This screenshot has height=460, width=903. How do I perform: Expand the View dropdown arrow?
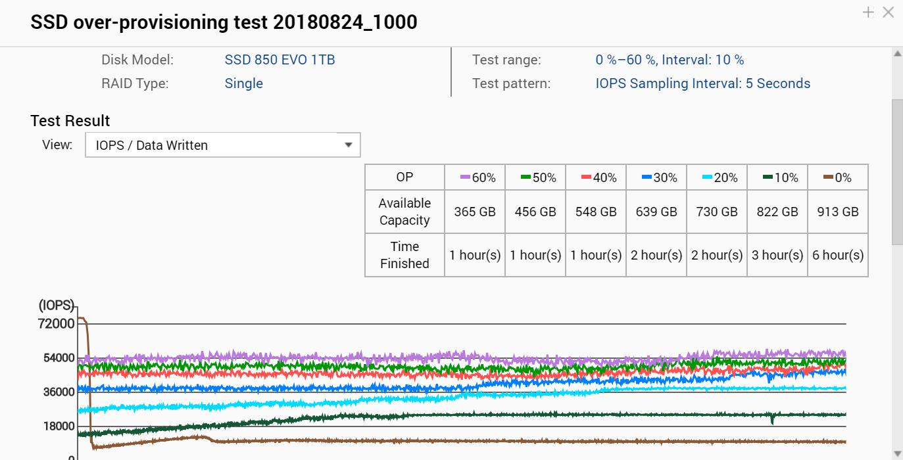pos(349,145)
